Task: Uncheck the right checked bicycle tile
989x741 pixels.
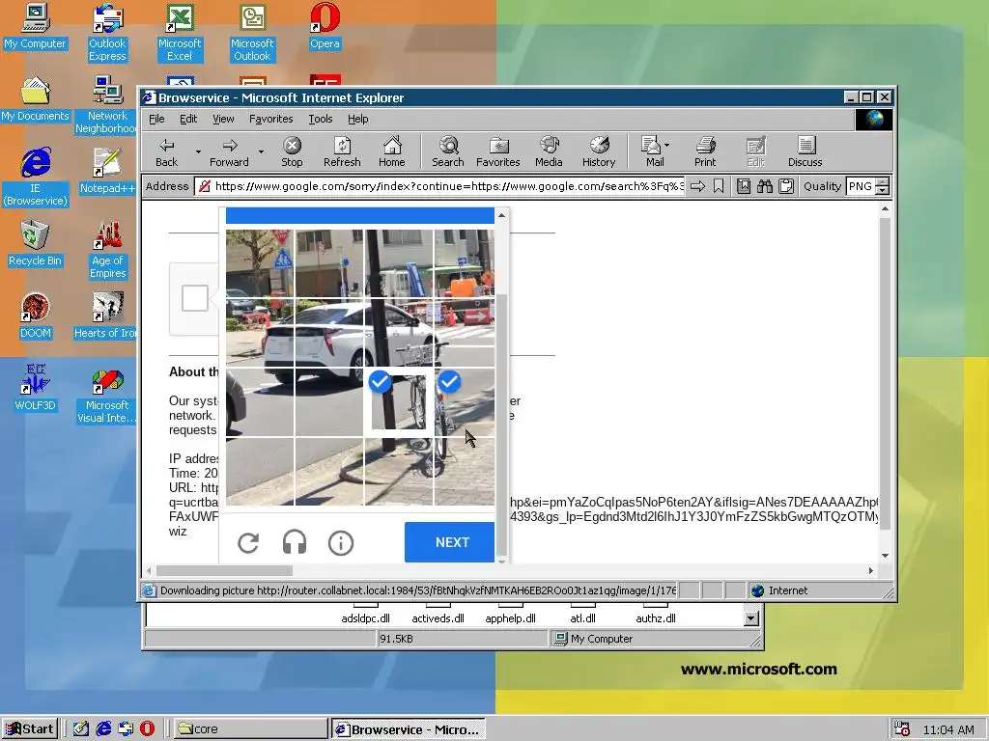Action: [x=465, y=402]
